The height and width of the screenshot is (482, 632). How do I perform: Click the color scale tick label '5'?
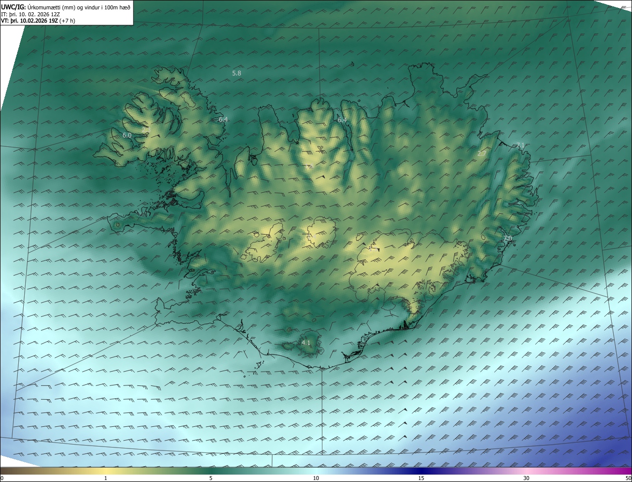211,478
